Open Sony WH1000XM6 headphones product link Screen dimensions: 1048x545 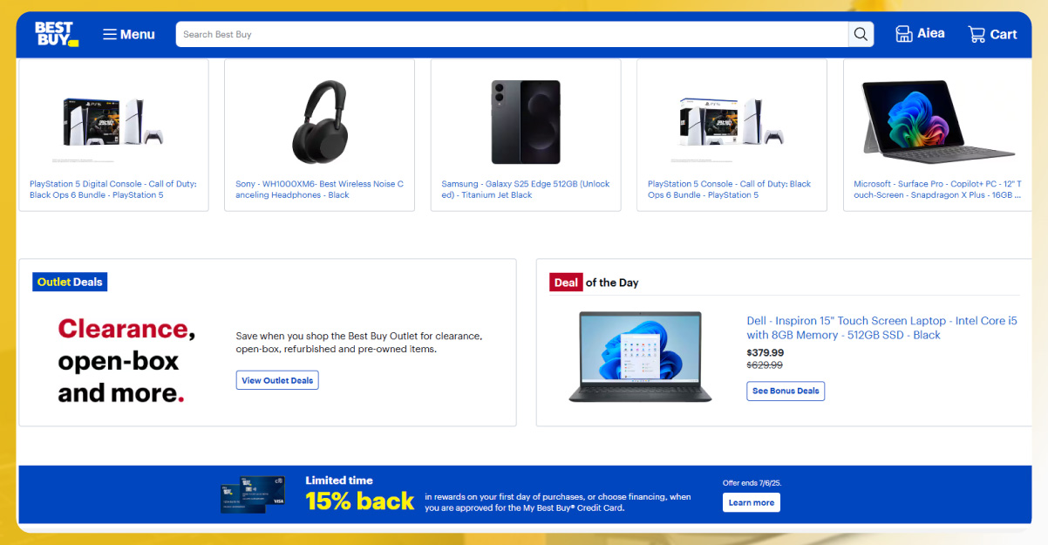point(319,189)
